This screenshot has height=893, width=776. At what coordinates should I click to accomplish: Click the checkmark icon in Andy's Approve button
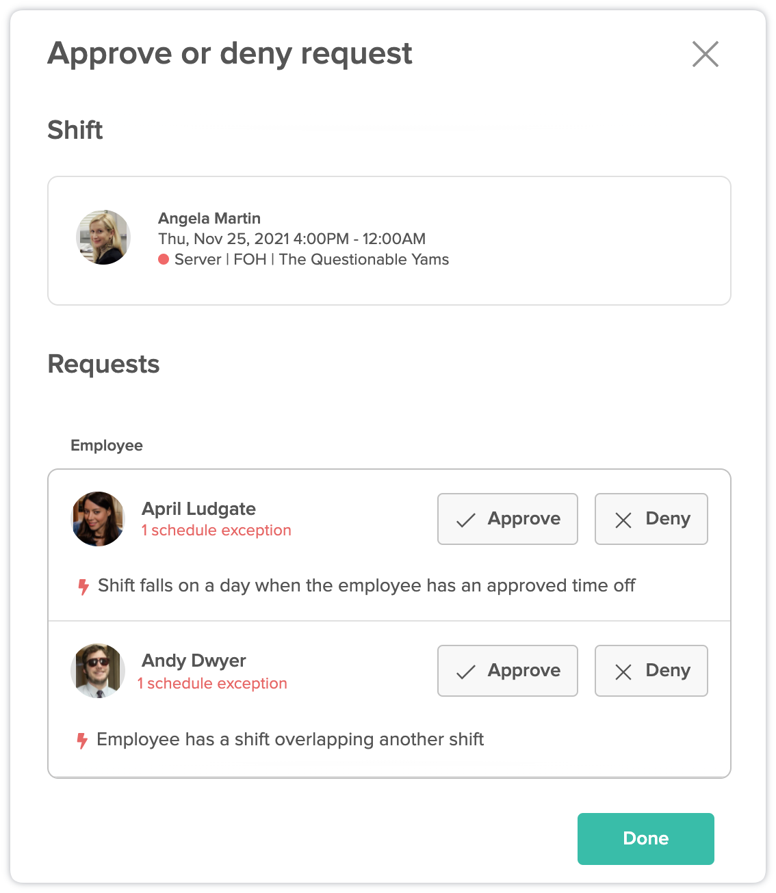tap(466, 672)
